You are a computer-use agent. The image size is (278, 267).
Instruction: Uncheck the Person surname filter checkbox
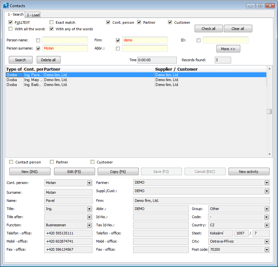[x=38, y=49]
